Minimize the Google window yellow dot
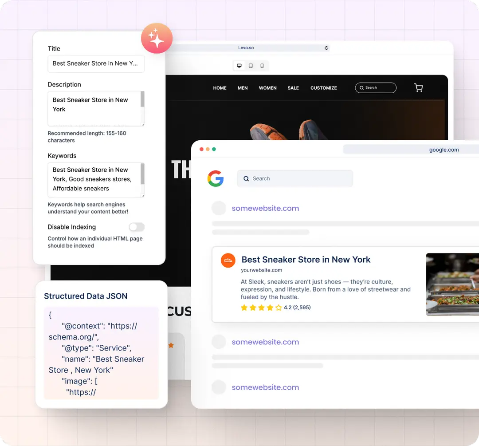This screenshot has height=446, width=479. click(208, 149)
